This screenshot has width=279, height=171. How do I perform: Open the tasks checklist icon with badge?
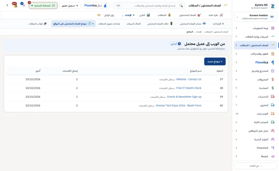[24, 5]
